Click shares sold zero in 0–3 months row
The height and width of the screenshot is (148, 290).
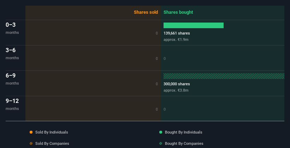coord(157,33)
